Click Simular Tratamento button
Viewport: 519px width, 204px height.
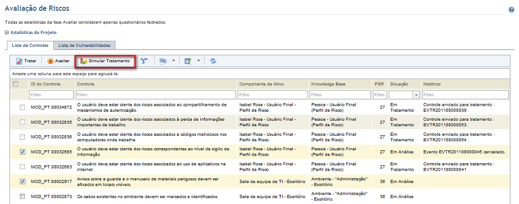[x=105, y=61]
